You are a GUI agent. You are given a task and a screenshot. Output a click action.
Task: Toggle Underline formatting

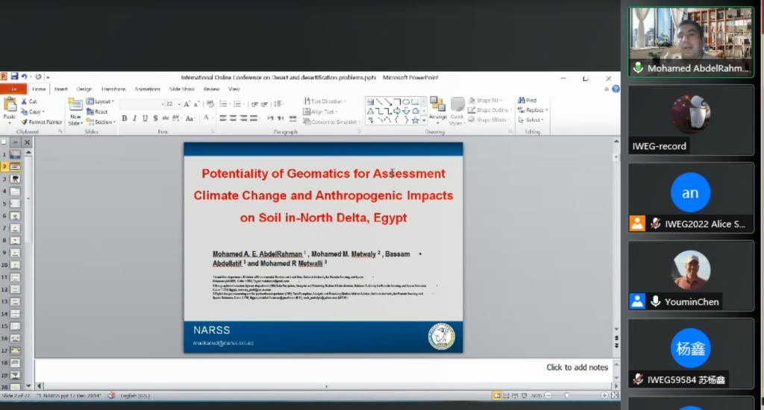pyautogui.click(x=145, y=119)
